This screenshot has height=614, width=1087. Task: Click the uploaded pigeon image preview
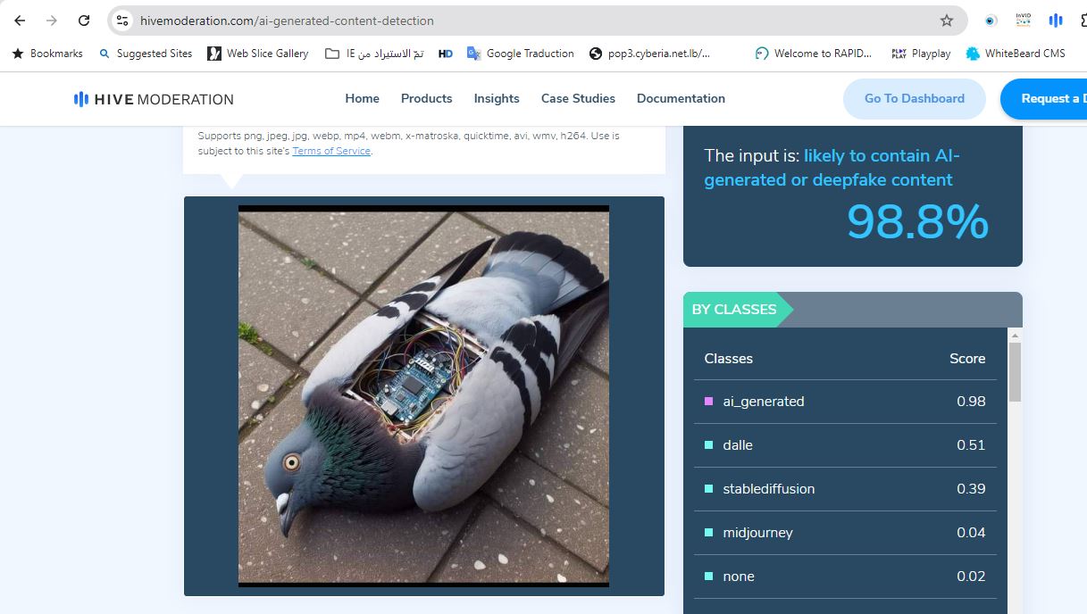[423, 395]
